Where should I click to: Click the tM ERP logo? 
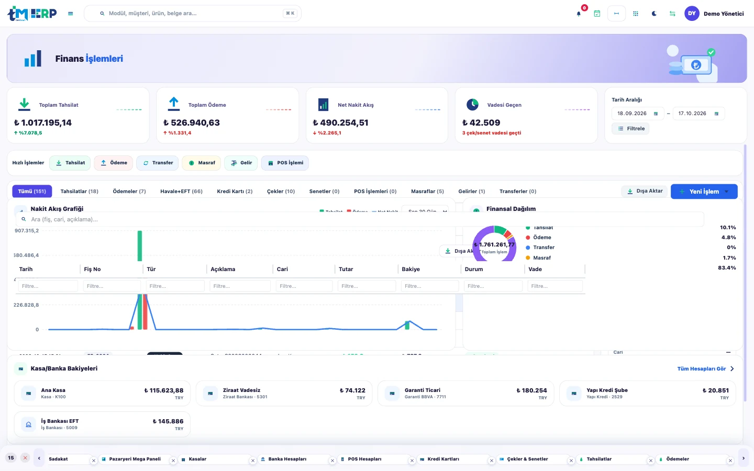click(32, 14)
